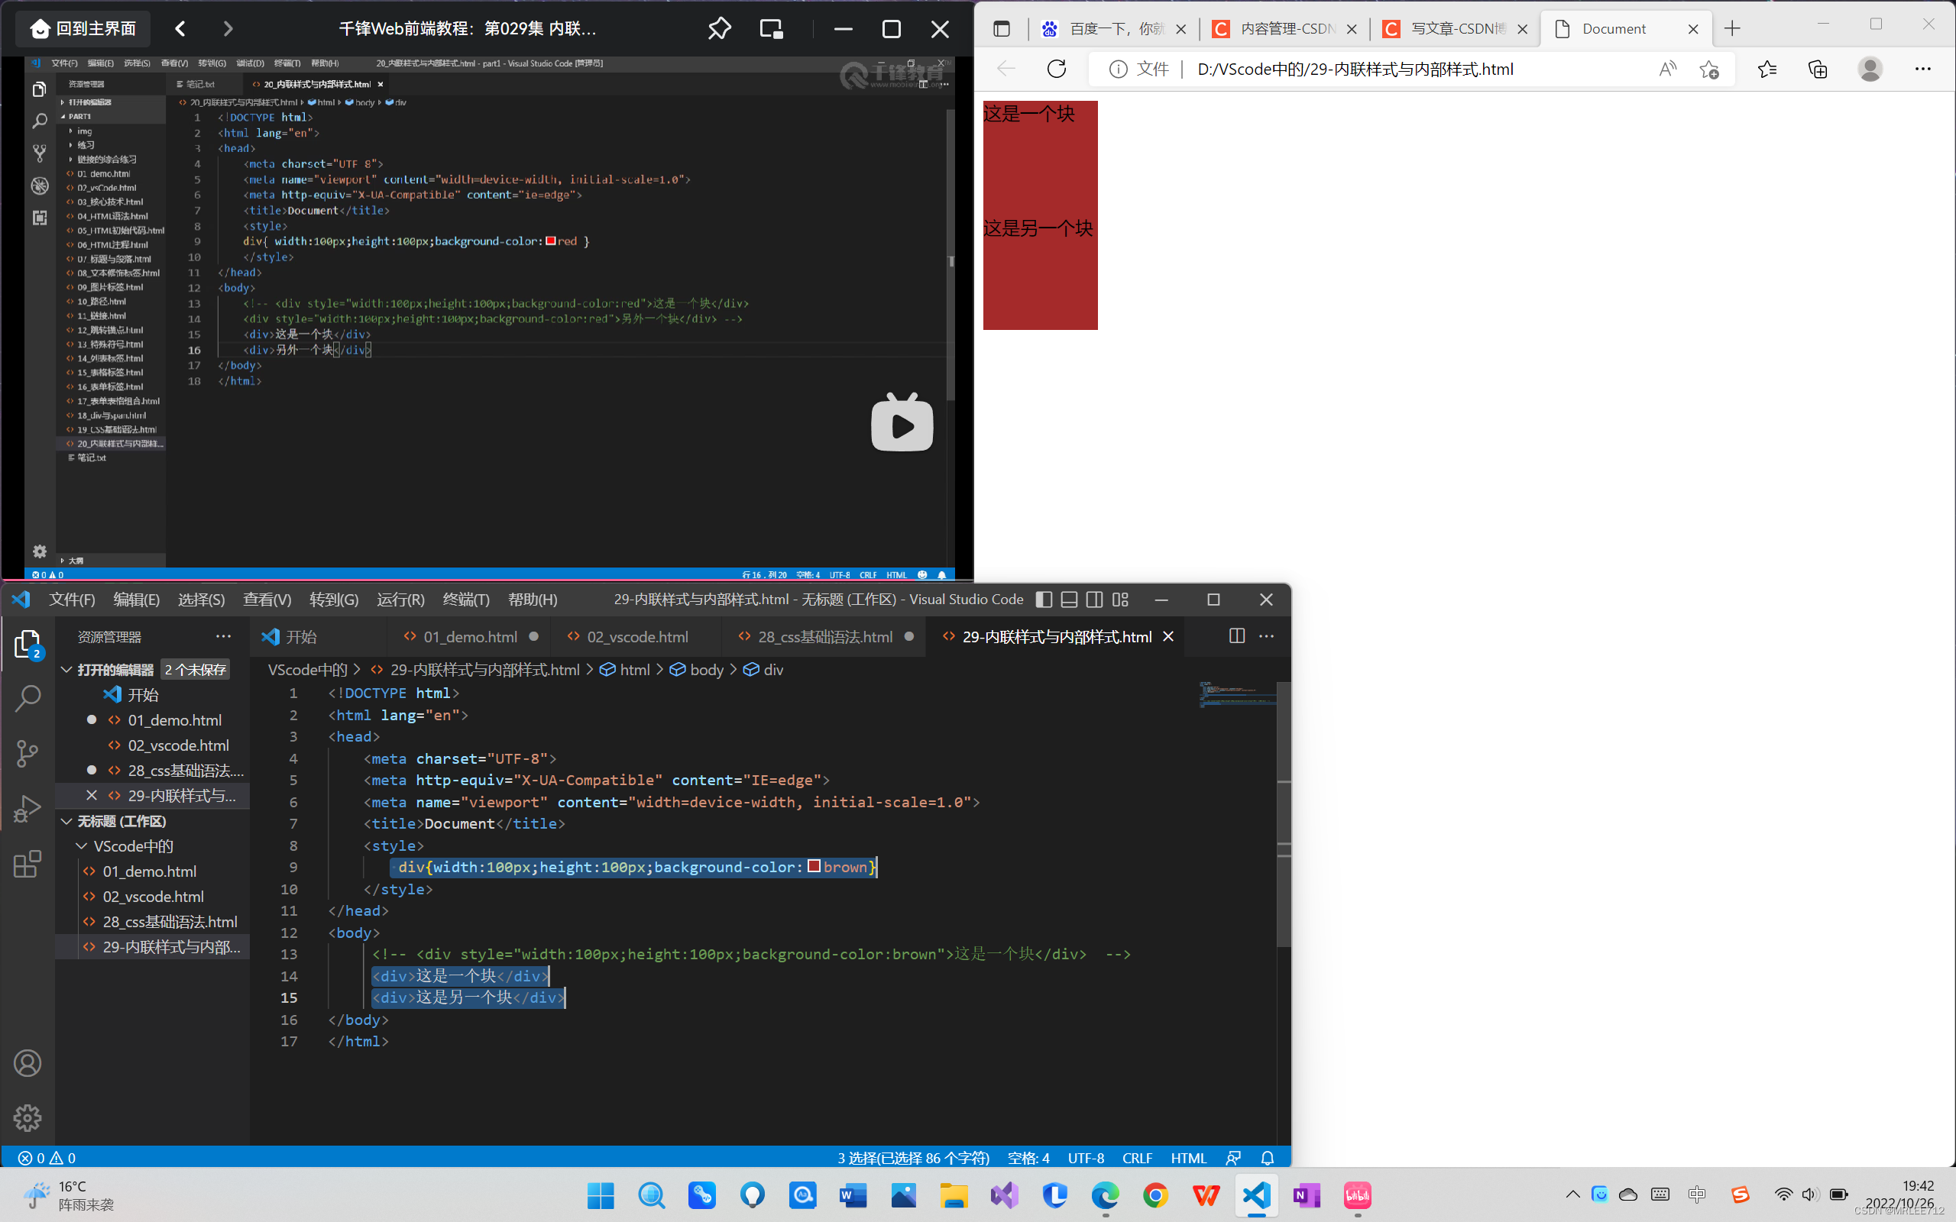Open 文件(F) menu in VS Code
This screenshot has height=1222, width=1956.
(x=72, y=599)
